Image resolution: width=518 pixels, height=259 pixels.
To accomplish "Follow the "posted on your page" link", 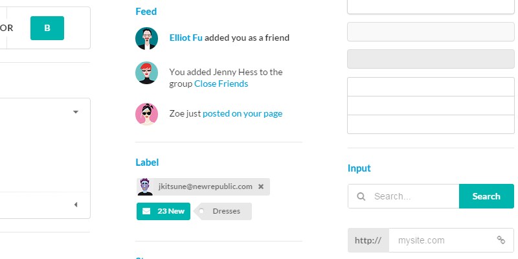I will (242, 113).
